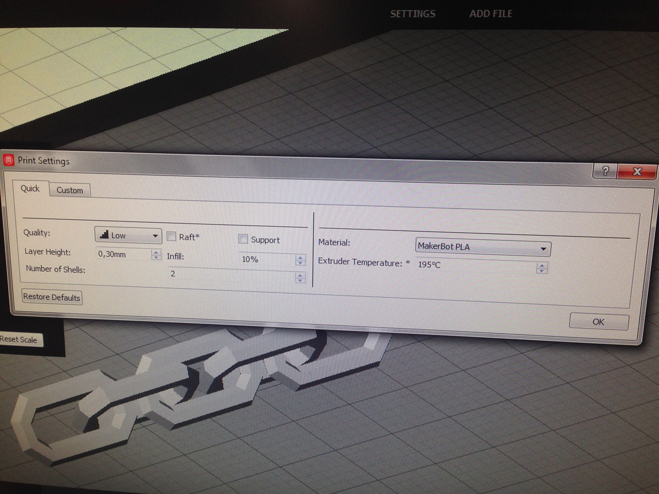Click the Reset Scale button

20,340
